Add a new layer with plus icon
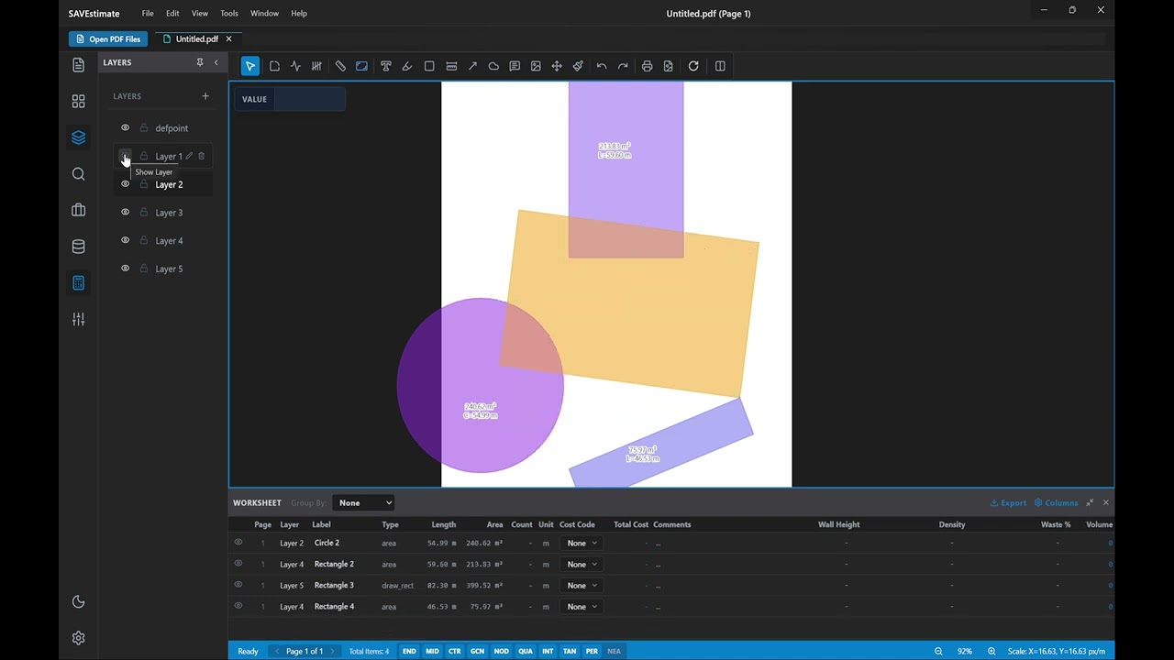Screen dimensions: 1174x660 click(205, 96)
